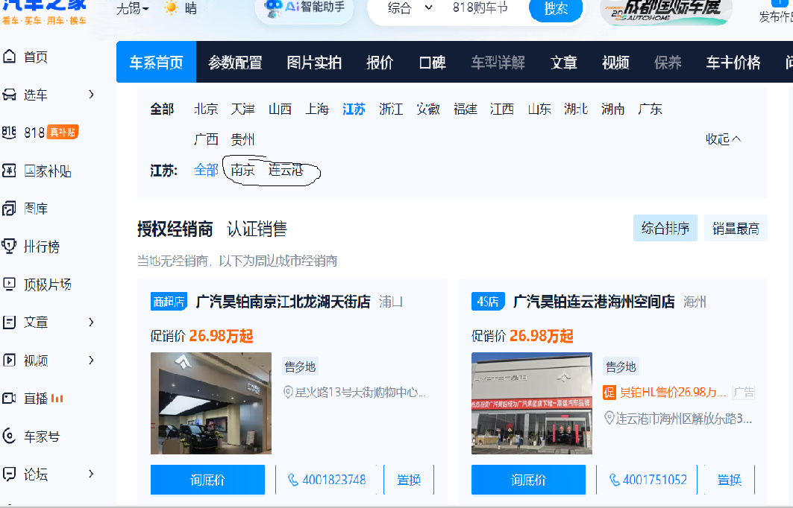Click the 排行榜 trophy icon
The height and width of the screenshot is (508, 793).
[x=9, y=246]
